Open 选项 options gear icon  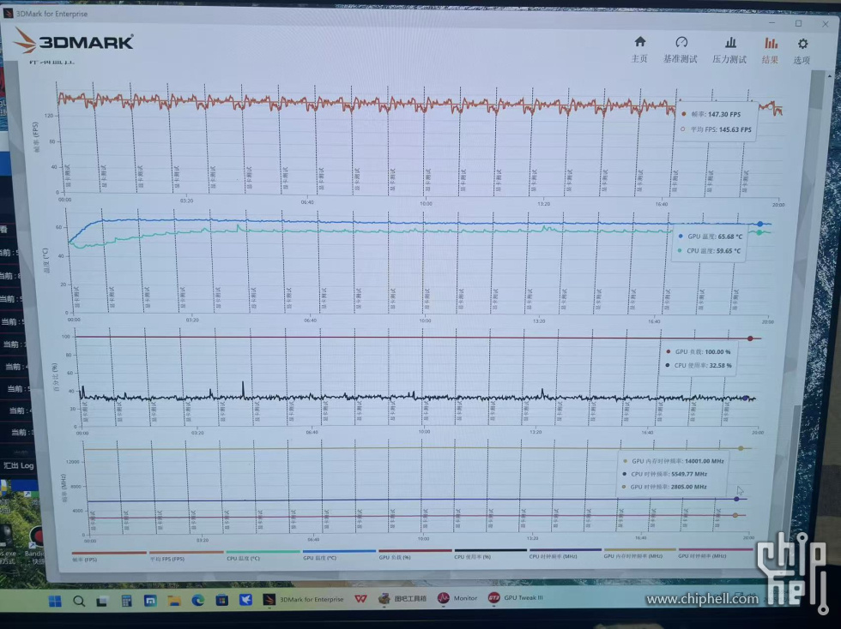tap(802, 44)
